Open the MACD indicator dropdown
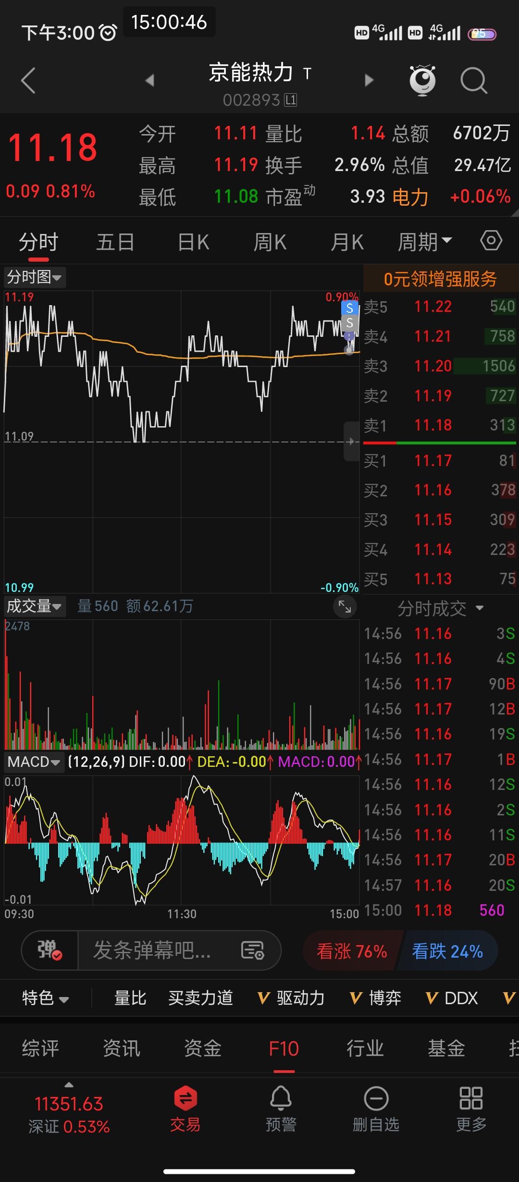The image size is (519, 1182). 34,762
